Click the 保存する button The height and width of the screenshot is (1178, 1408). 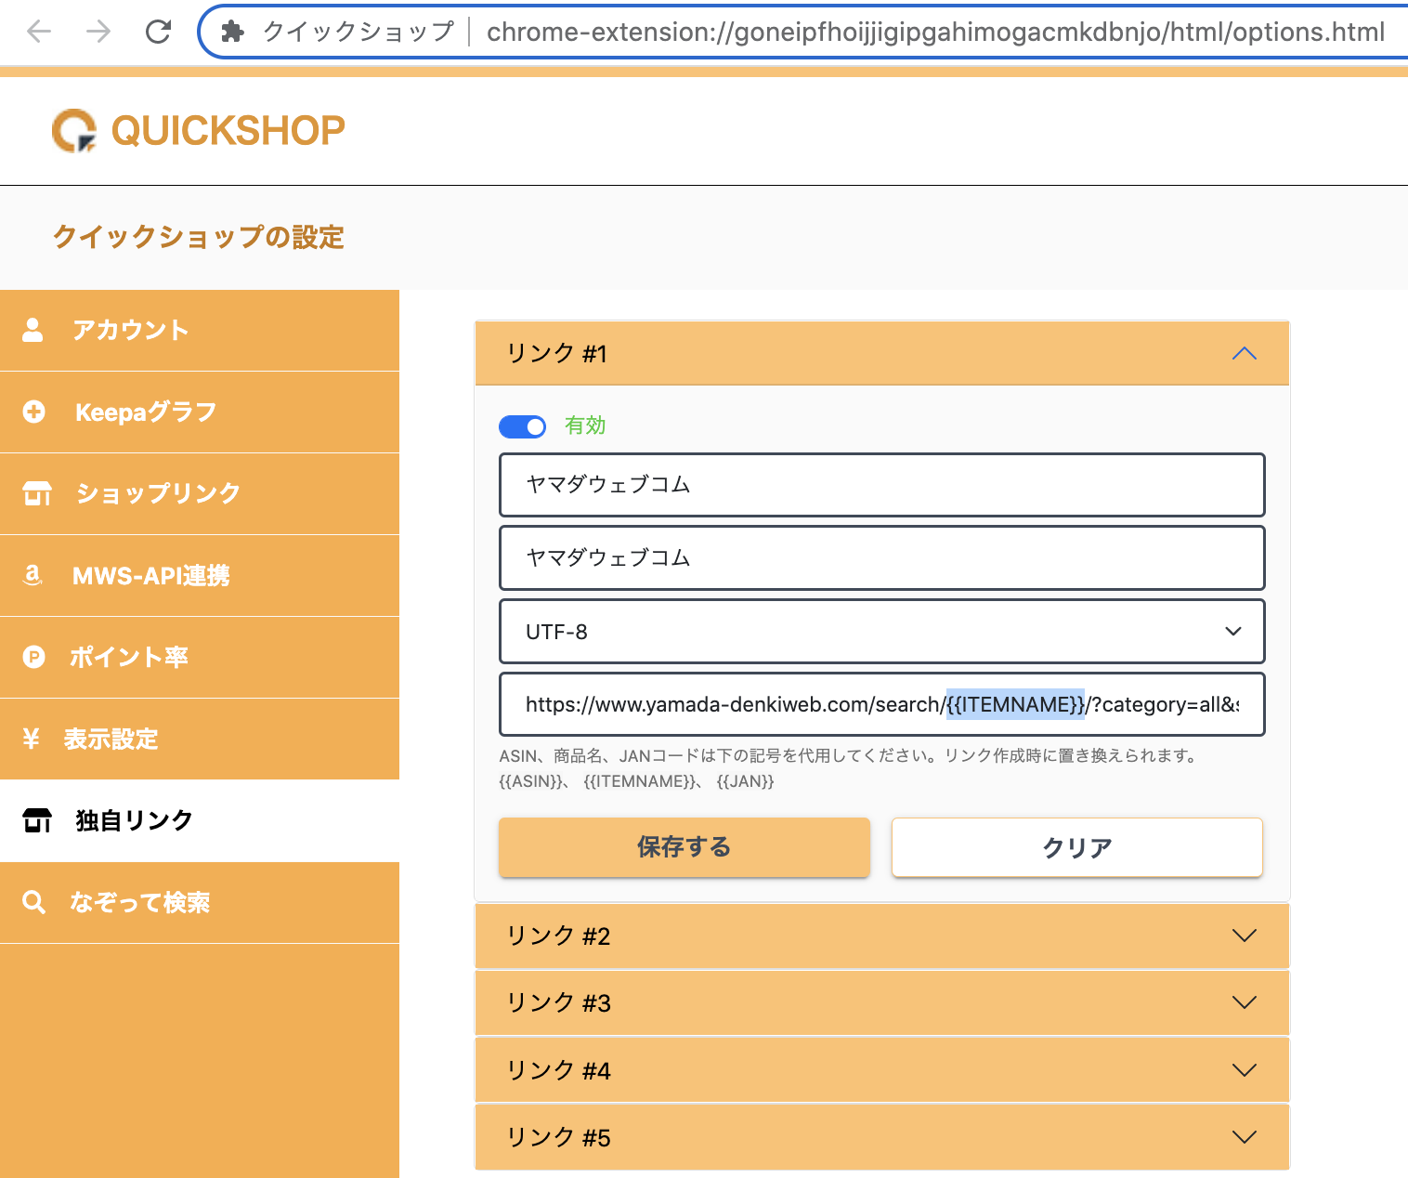tap(684, 847)
